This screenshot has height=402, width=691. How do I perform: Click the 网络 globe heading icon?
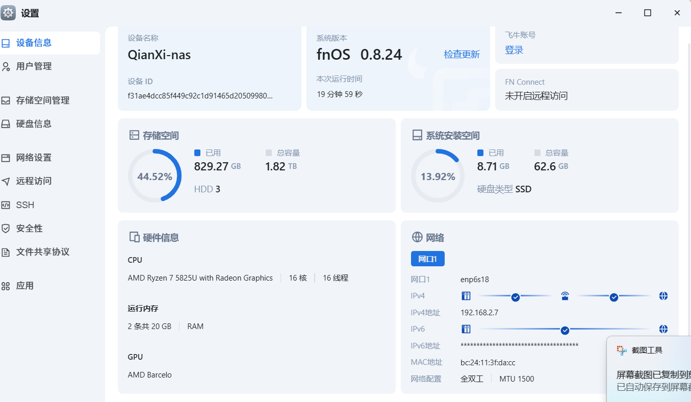pyautogui.click(x=417, y=237)
